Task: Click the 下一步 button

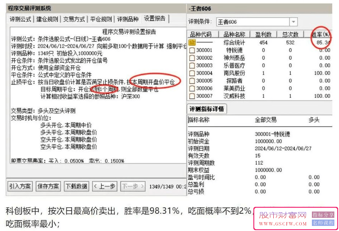Action: coord(133,186)
